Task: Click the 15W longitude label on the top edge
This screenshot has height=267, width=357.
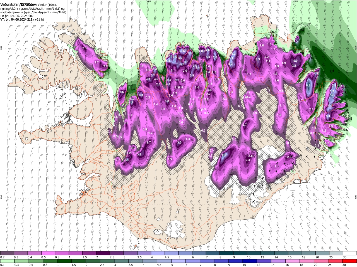Action: [295, 1]
